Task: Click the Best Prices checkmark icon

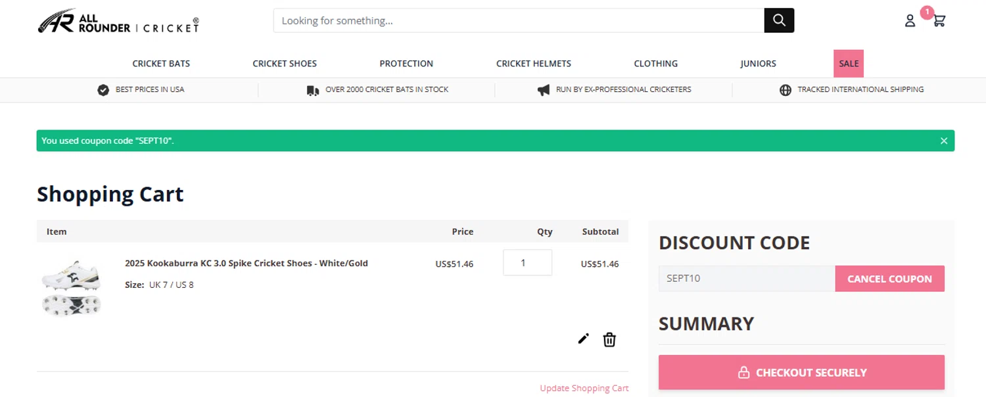Action: pos(103,90)
